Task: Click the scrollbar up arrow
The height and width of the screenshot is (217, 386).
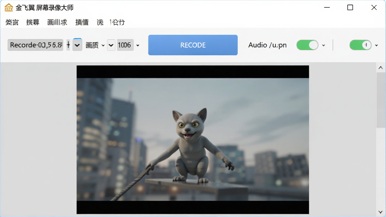Action: tap(381, 68)
